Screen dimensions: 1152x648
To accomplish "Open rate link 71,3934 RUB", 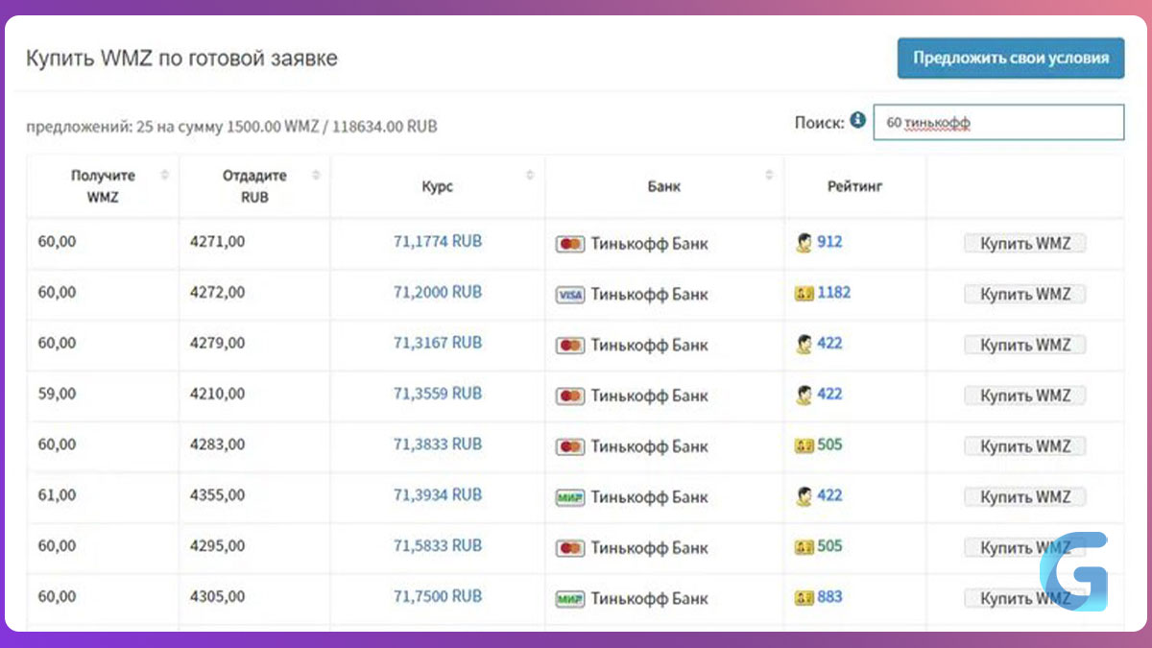I will click(x=438, y=495).
